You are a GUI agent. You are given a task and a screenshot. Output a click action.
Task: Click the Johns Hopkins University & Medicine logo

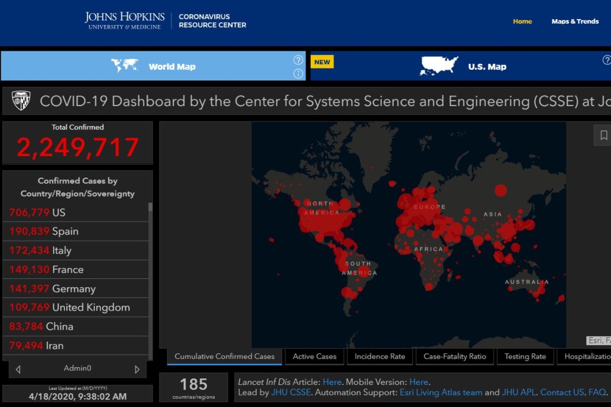(x=124, y=21)
